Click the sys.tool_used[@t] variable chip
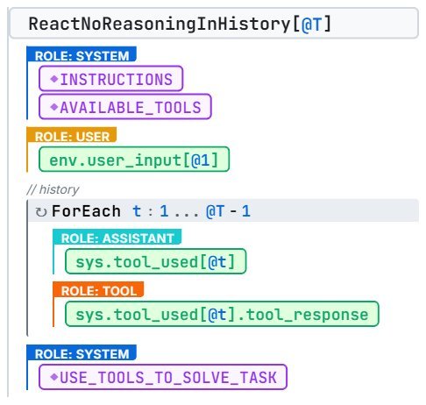This screenshot has height=405, width=426. point(156,261)
